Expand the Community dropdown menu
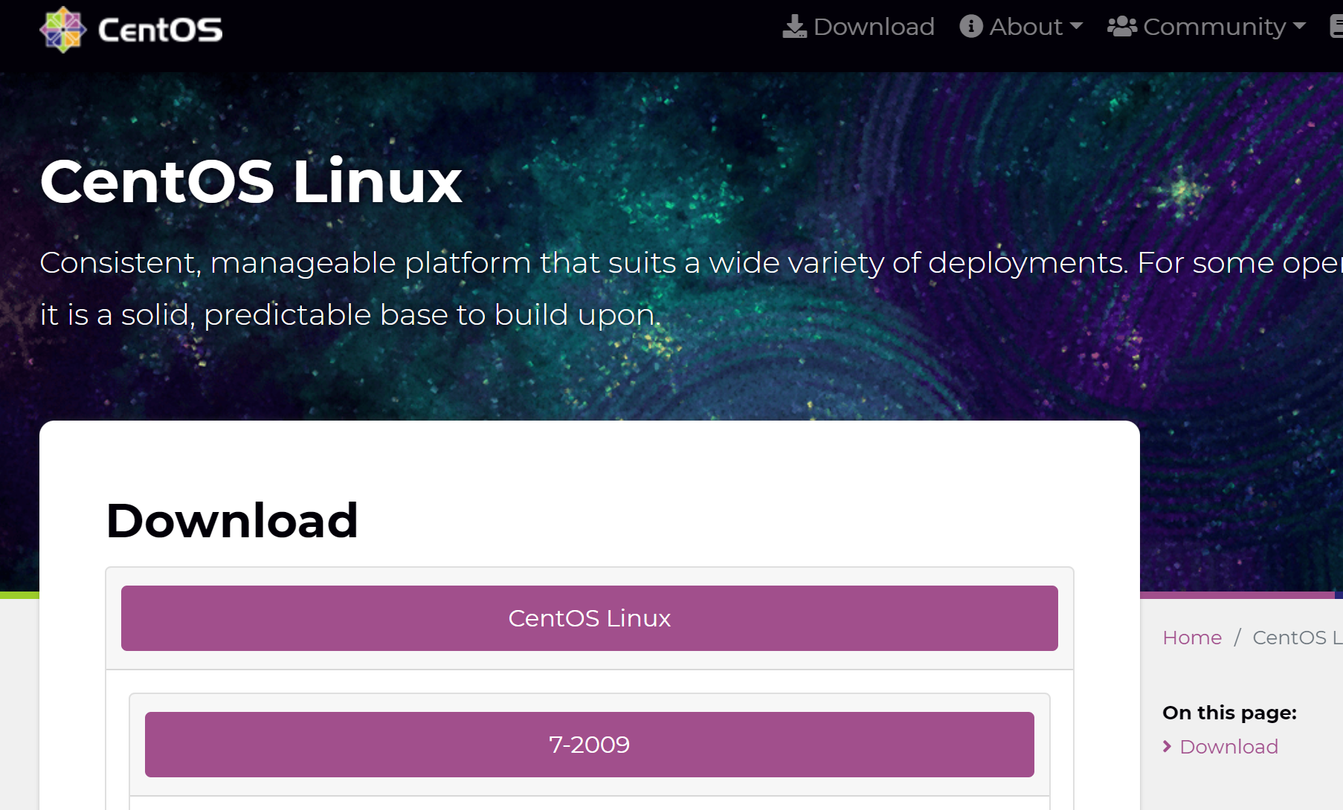 (x=1206, y=27)
